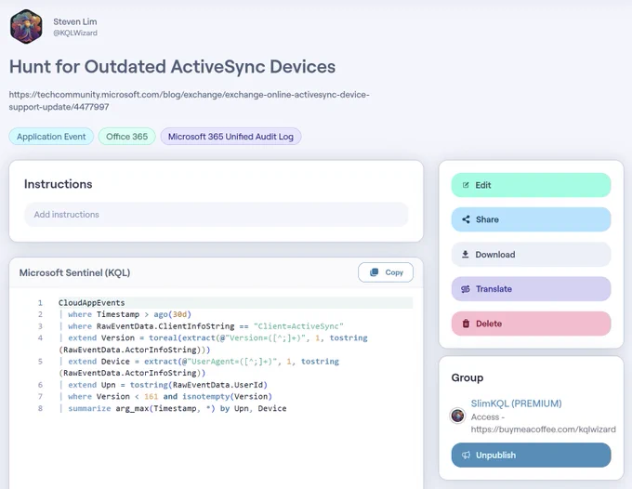Click the 'extend Device = extract' code line

tap(199, 367)
